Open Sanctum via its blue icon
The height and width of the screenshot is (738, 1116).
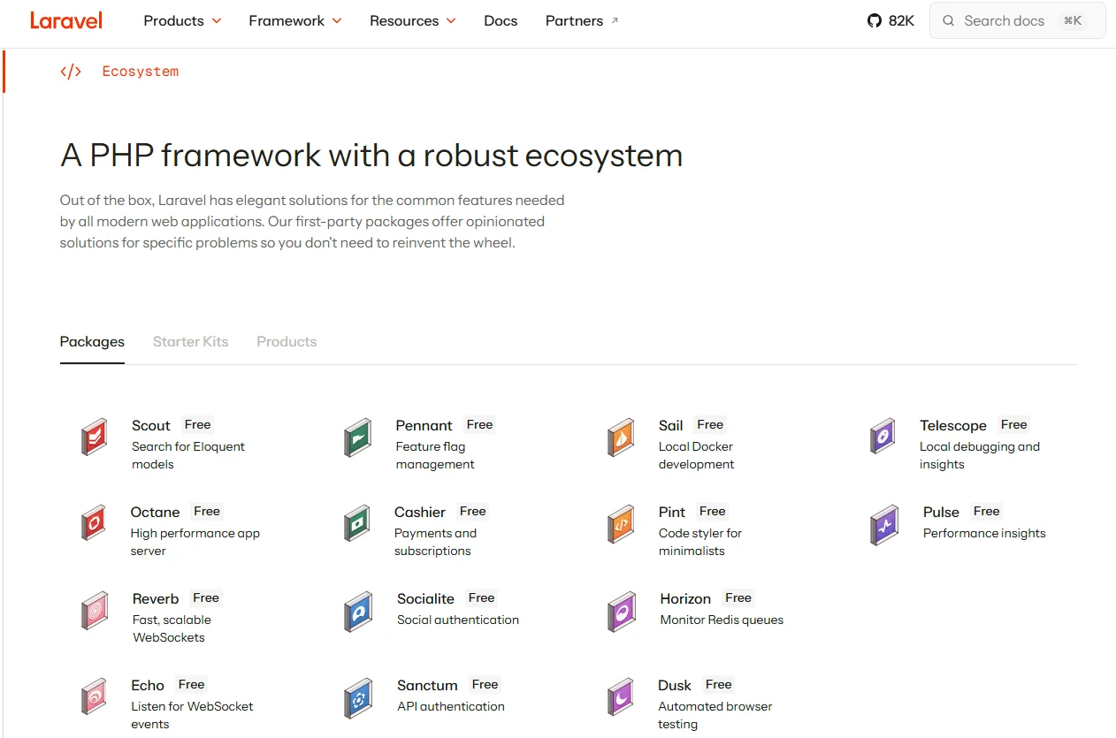pyautogui.click(x=357, y=696)
